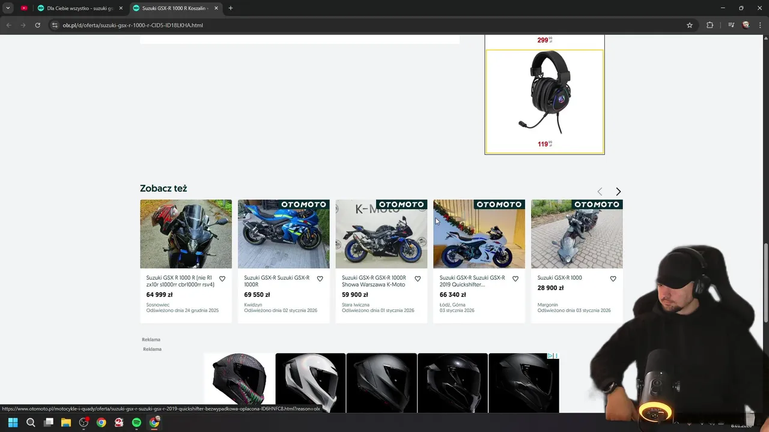The width and height of the screenshot is (769, 432).
Task: Open Task View on taskbar
Action: (49, 422)
